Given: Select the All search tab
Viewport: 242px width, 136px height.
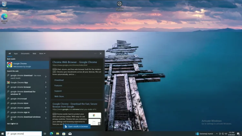Looking at the screenshot, I should tap(10, 53).
